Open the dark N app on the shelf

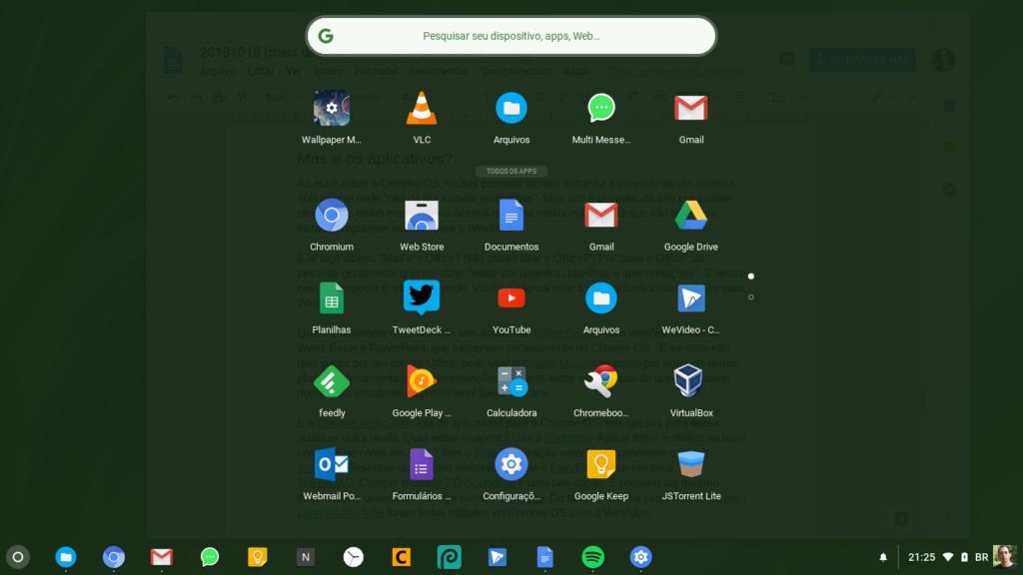click(306, 557)
